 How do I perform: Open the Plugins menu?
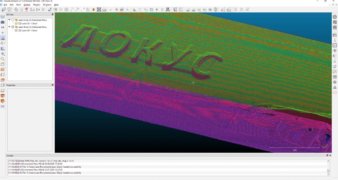pos(37,5)
